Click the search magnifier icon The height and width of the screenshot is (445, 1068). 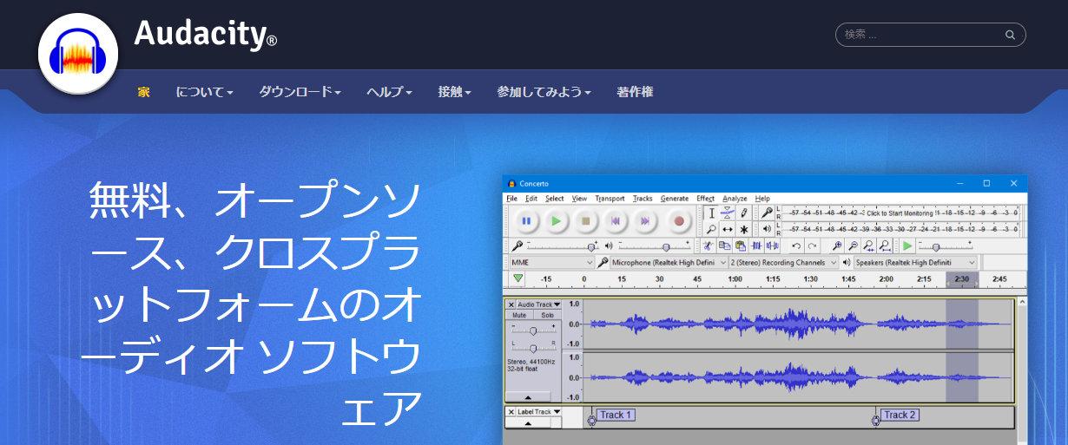[x=1010, y=35]
